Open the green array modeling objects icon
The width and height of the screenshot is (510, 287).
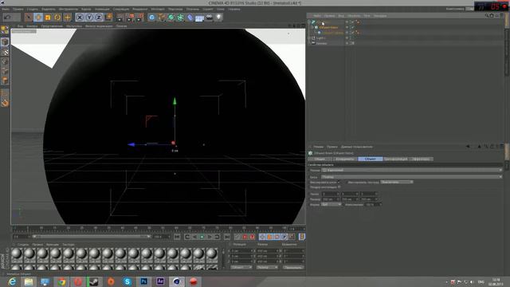click(x=181, y=17)
